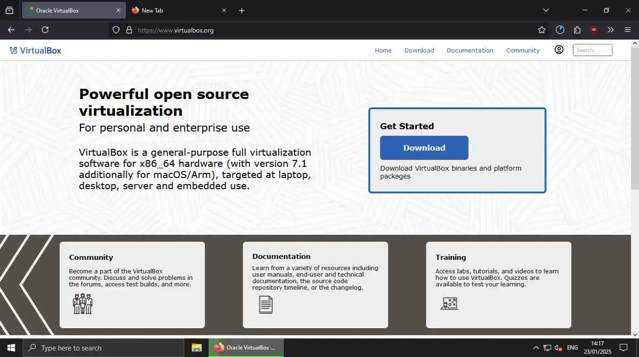Close the New Tab tab

click(x=224, y=10)
